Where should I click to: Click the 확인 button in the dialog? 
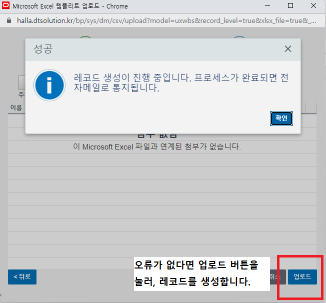click(281, 118)
